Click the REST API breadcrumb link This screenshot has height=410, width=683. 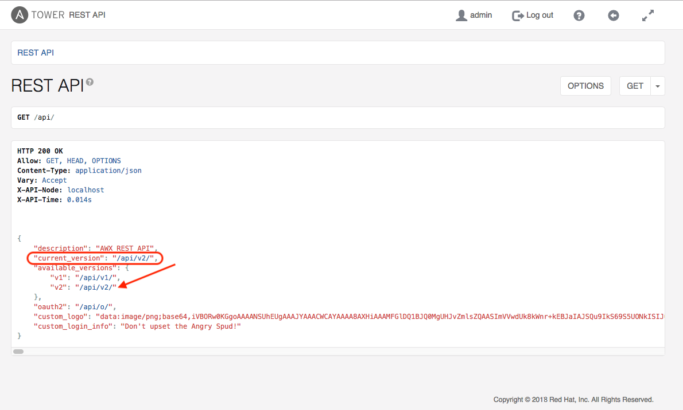(x=36, y=53)
